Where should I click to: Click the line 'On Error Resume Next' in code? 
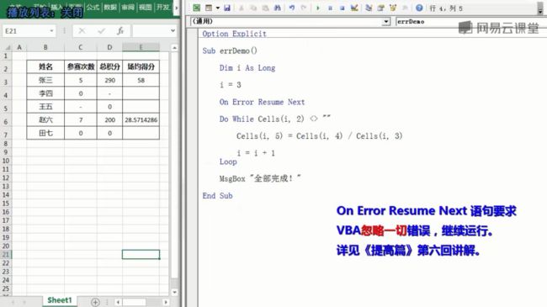pyautogui.click(x=262, y=102)
